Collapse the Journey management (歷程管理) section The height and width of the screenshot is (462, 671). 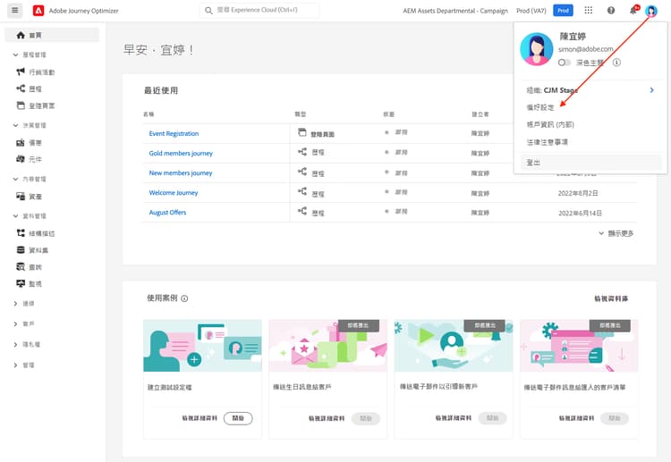click(15, 55)
